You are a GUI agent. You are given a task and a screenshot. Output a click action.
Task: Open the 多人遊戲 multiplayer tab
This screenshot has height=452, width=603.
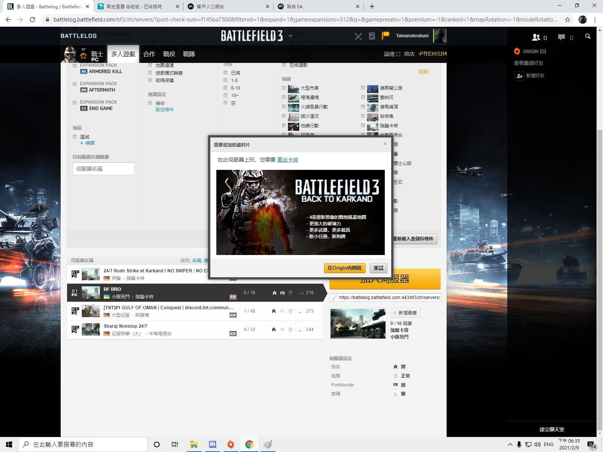coord(123,54)
